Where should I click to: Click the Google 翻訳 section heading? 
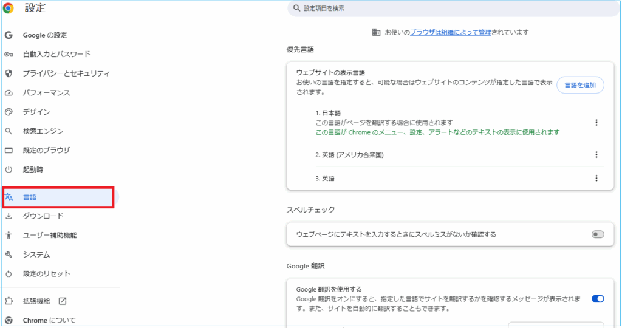pos(306,266)
